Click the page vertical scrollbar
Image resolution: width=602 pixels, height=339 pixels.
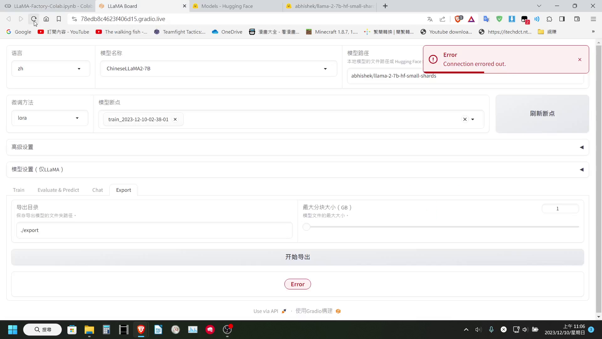pyautogui.click(x=599, y=179)
